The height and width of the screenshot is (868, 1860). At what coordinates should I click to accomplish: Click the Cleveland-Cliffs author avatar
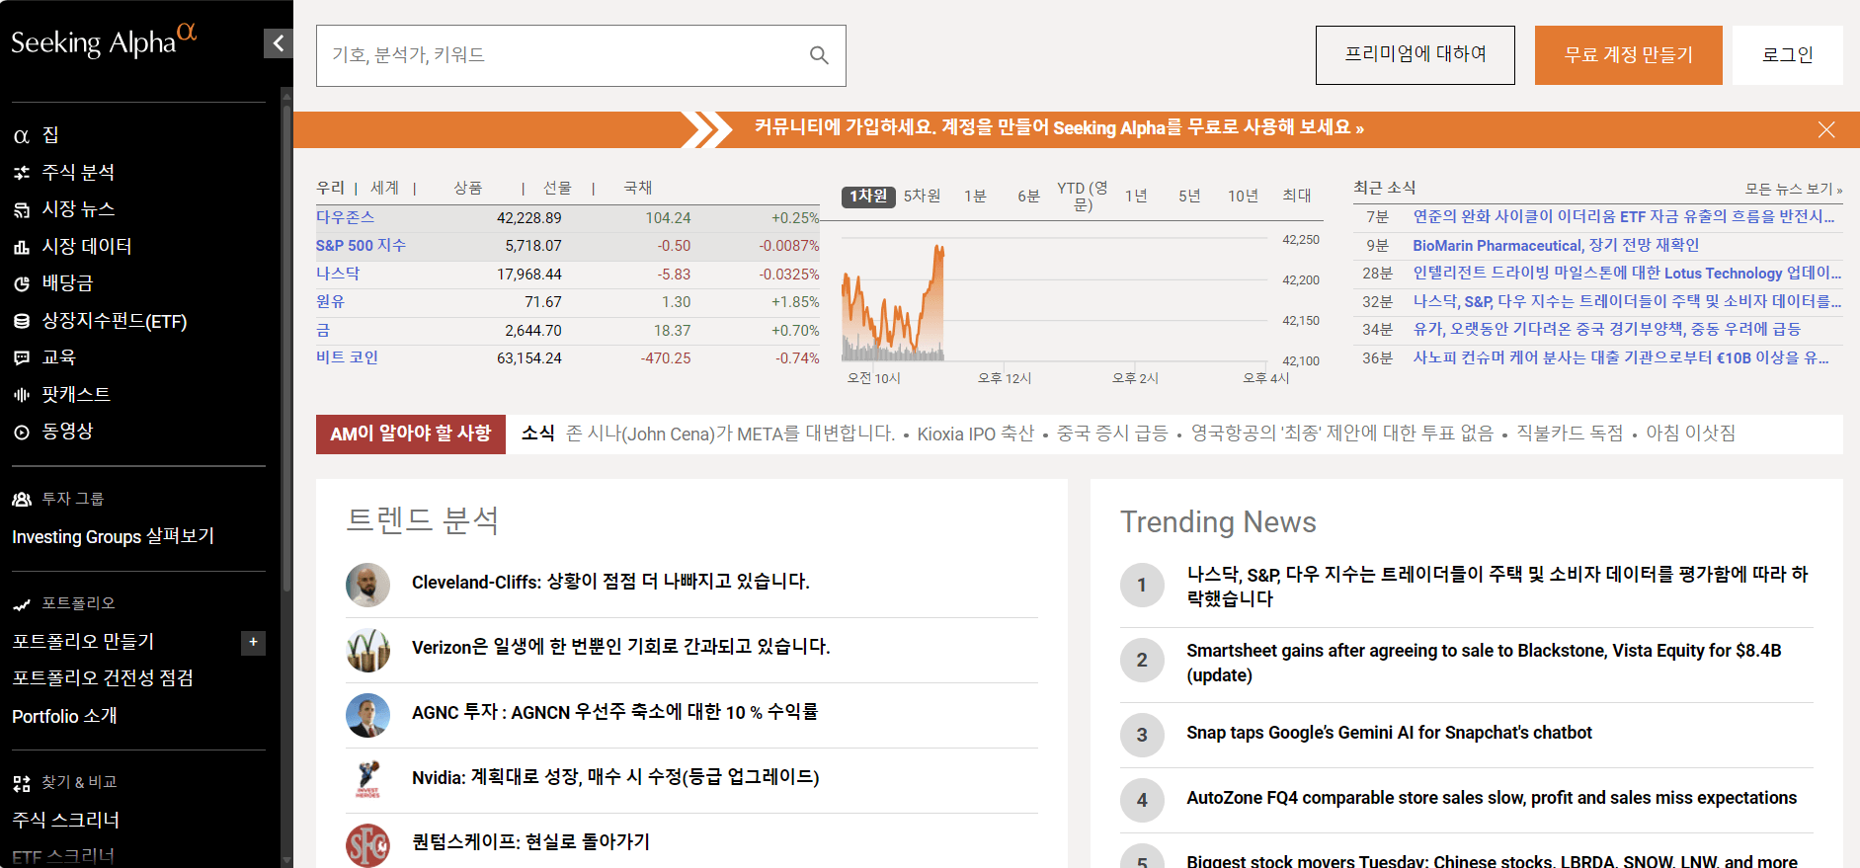click(x=367, y=585)
